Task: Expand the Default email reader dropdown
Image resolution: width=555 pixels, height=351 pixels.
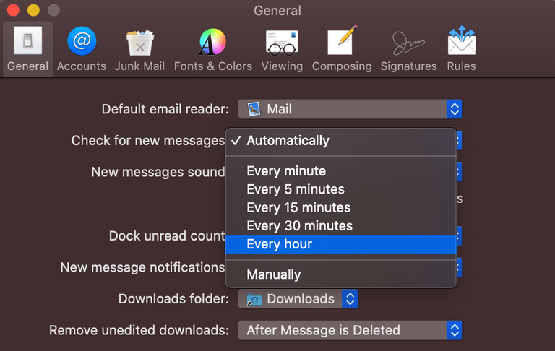Action: point(350,109)
